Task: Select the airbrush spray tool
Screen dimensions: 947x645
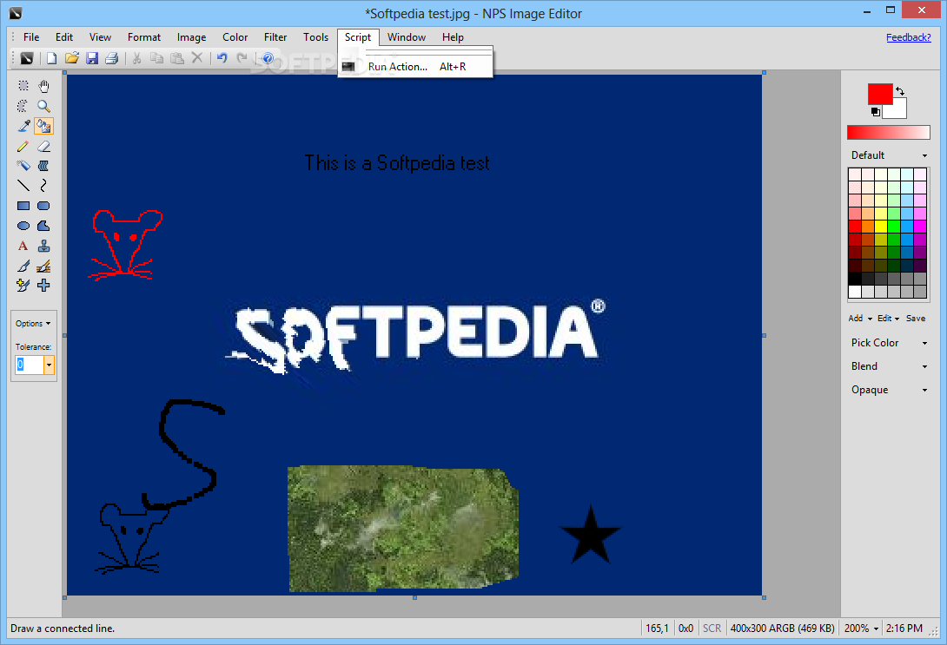Action: 23,165
